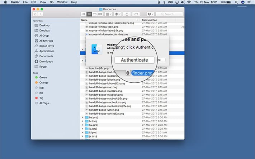Expand the ja.lproj folder triangle
Image resolution: width=255 pixels, height=159 pixels.
82,136
